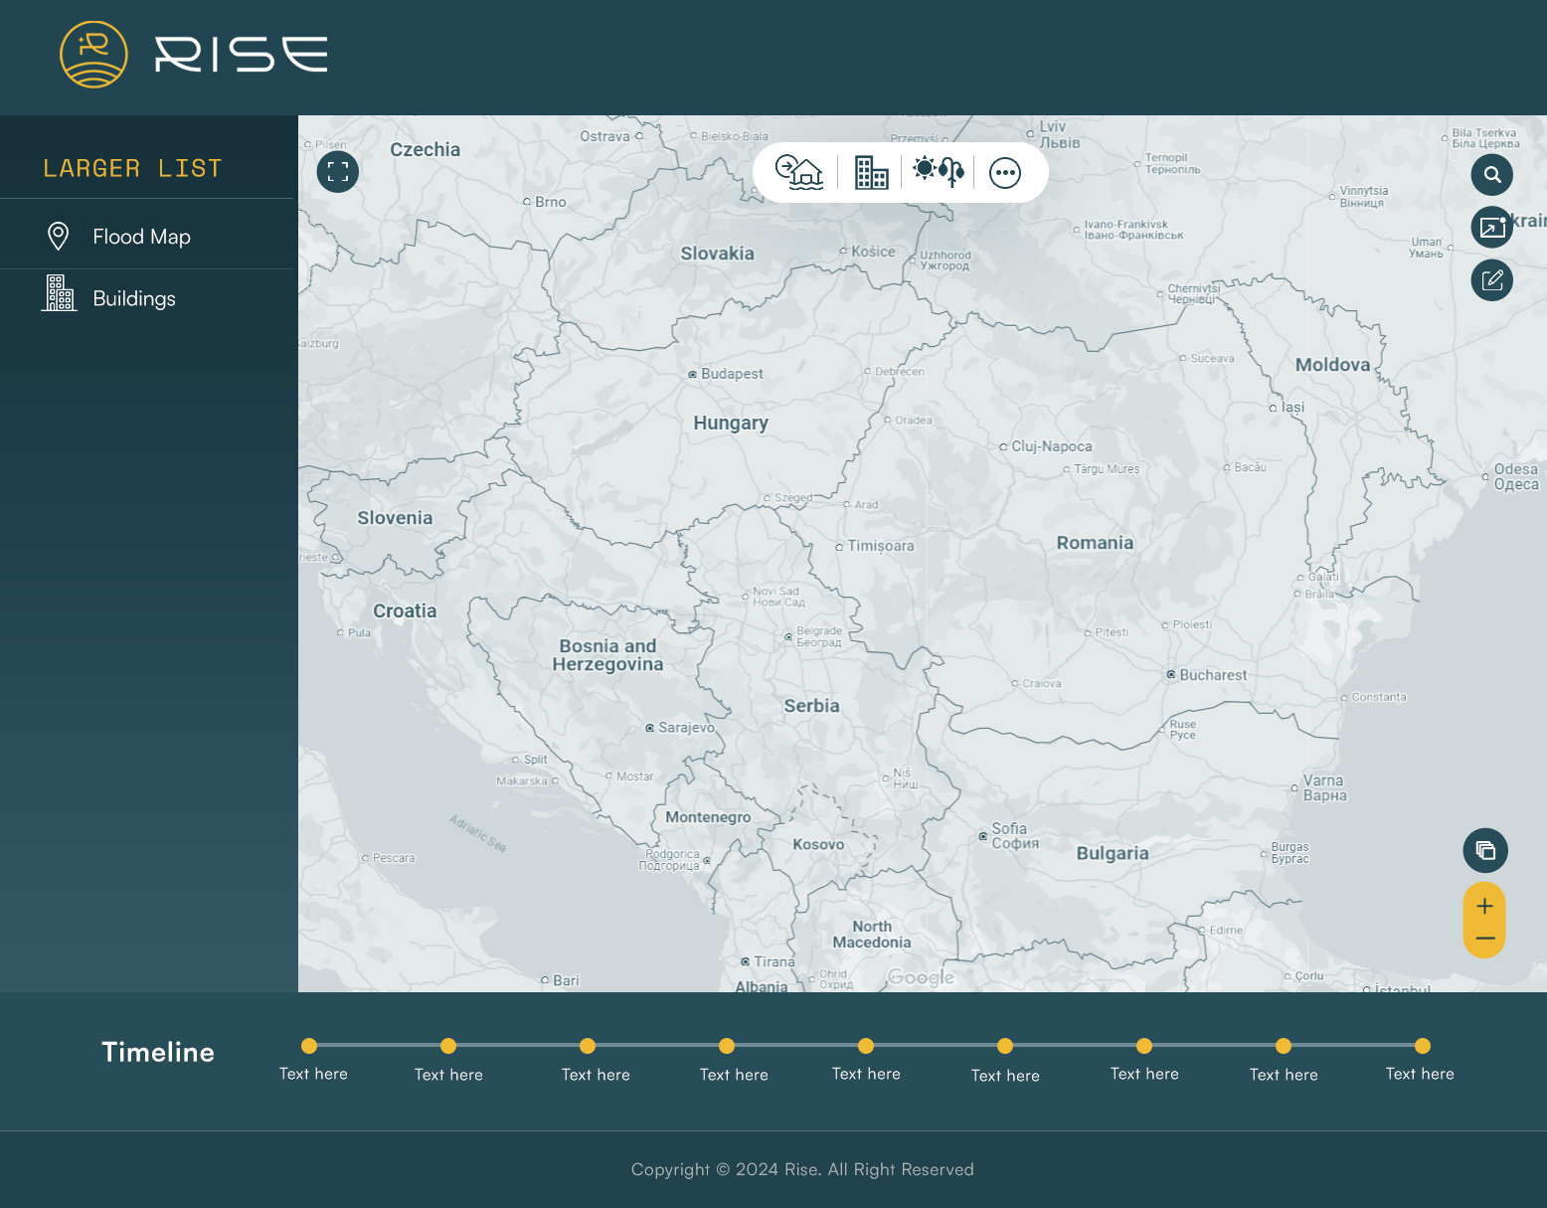1547x1208 pixels.
Task: Click the edit pencil icon
Action: pos(1492,280)
